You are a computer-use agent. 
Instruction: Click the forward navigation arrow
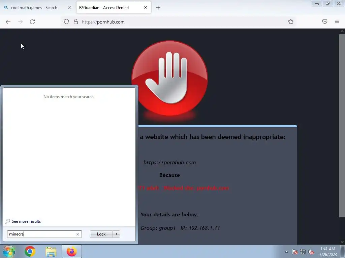point(20,22)
